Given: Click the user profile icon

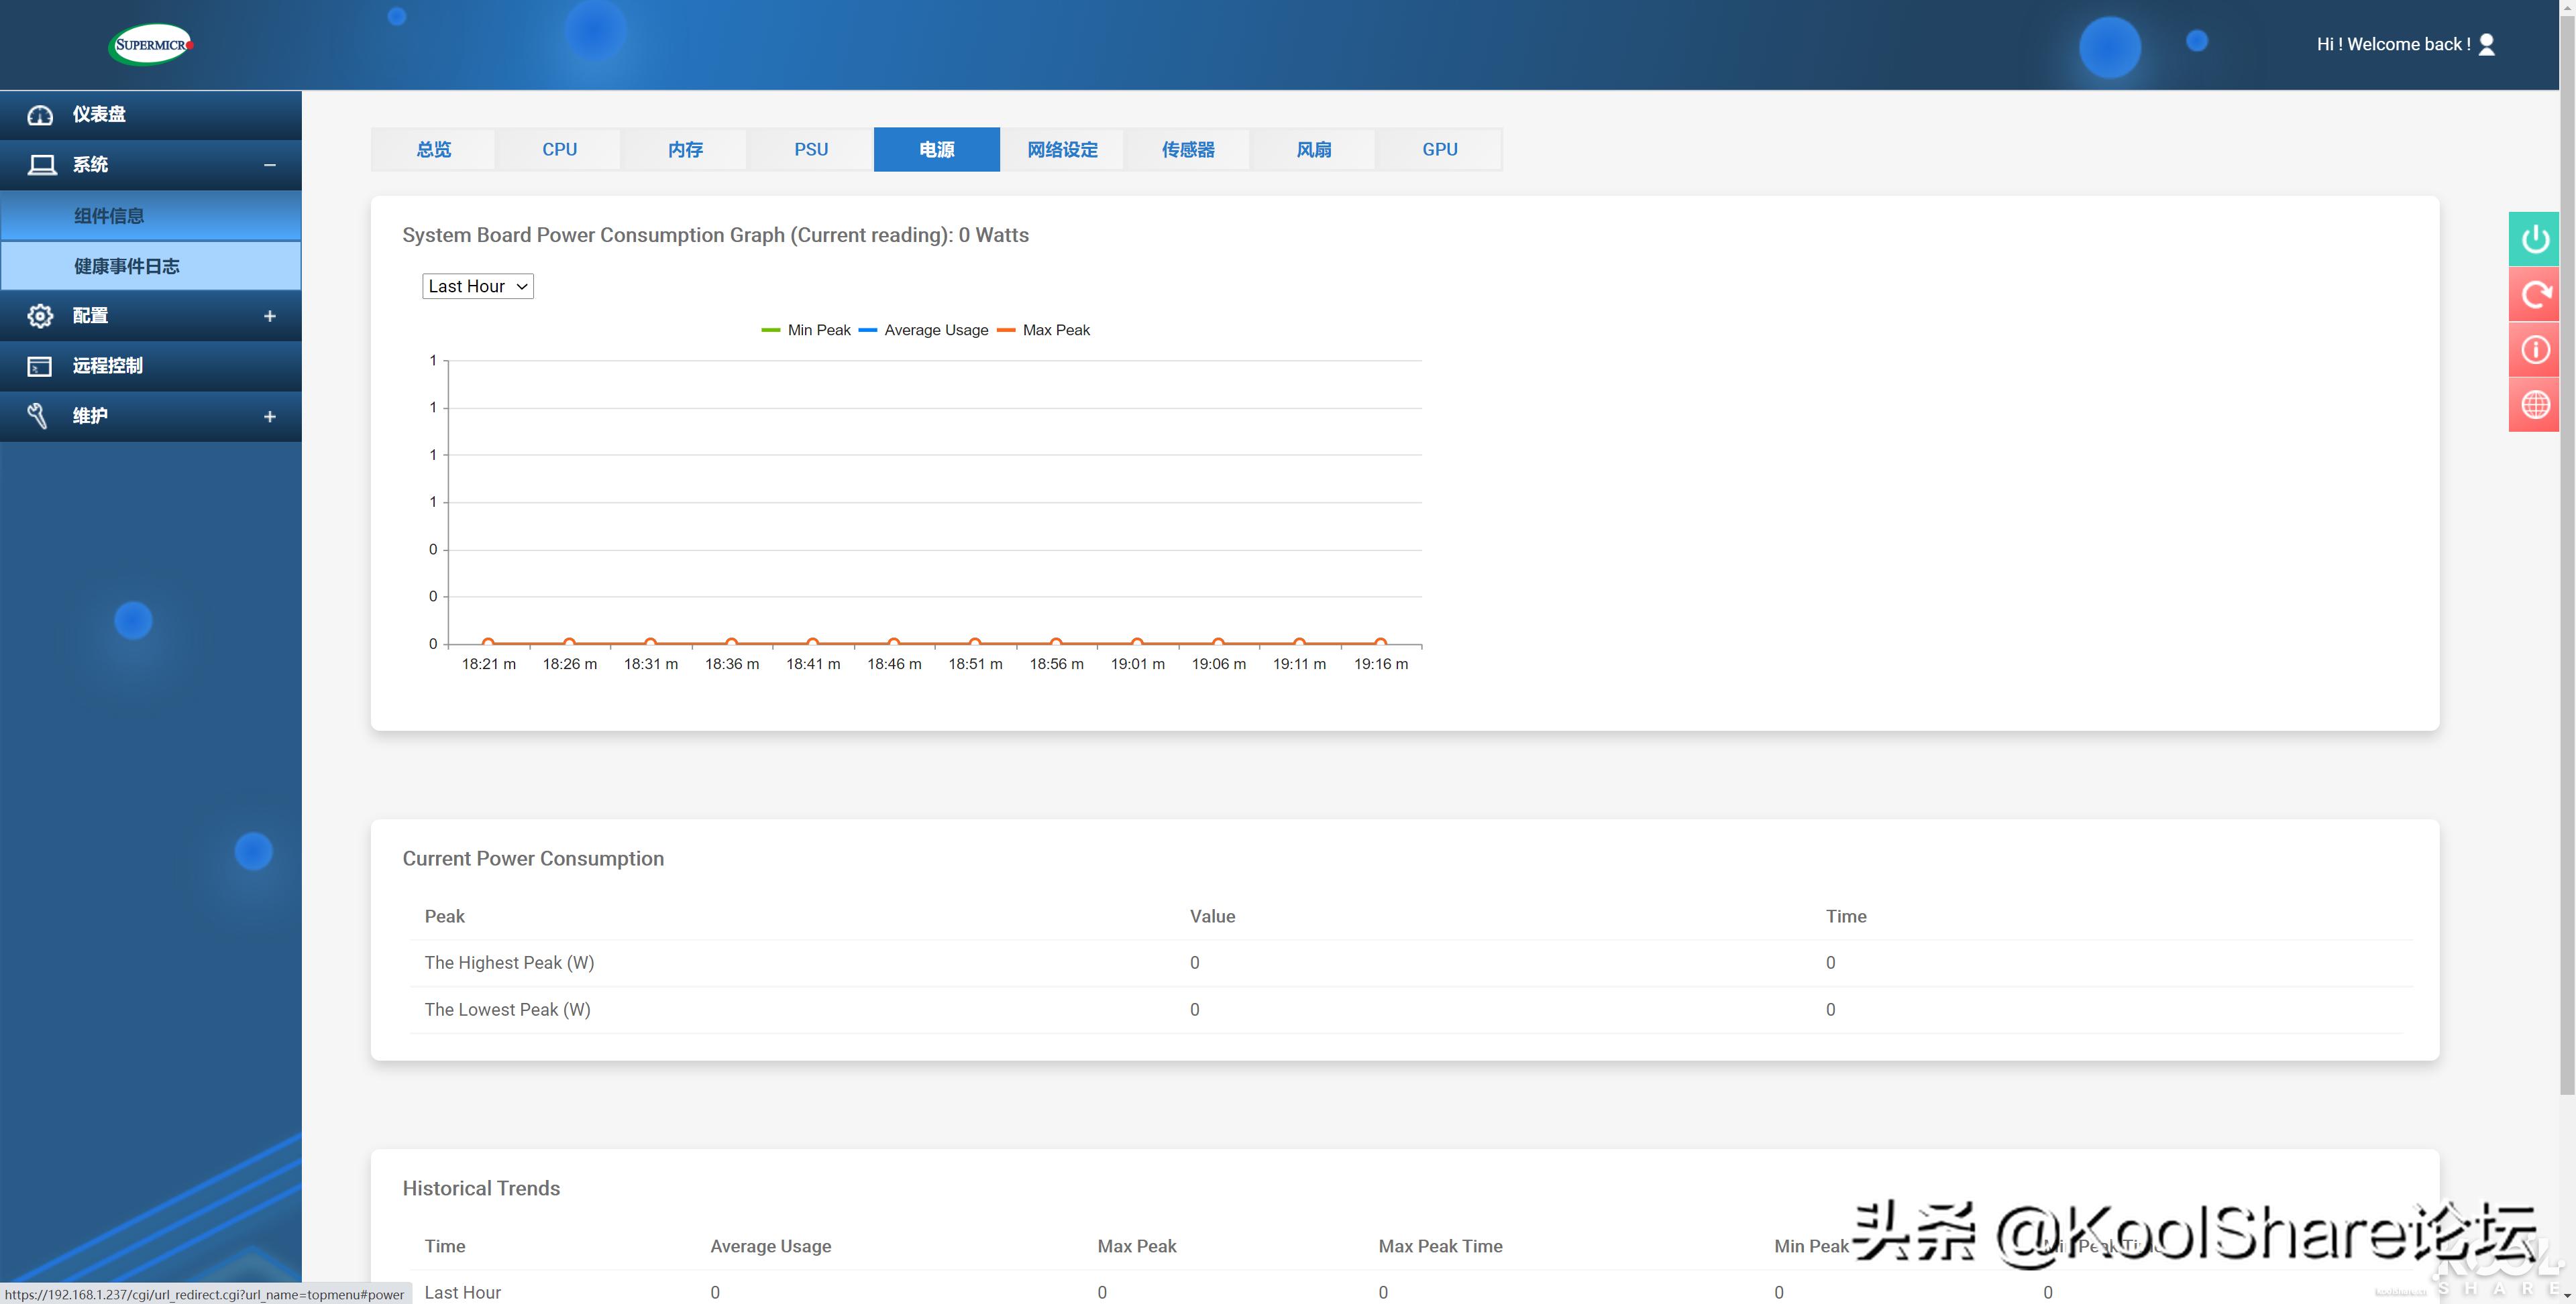Looking at the screenshot, I should (2487, 44).
